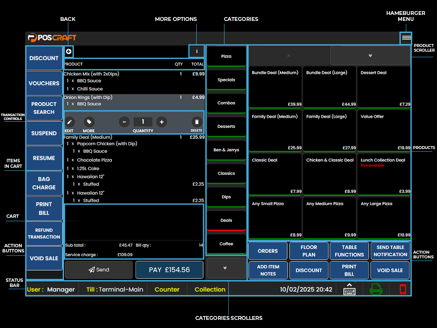
Task: Click the quantity input field
Action: (143, 122)
